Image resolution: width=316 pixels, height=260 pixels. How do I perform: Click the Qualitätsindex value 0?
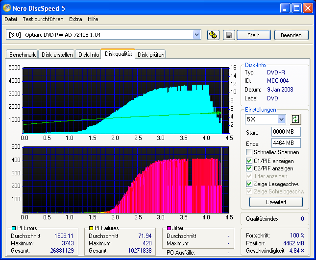tap(302, 219)
